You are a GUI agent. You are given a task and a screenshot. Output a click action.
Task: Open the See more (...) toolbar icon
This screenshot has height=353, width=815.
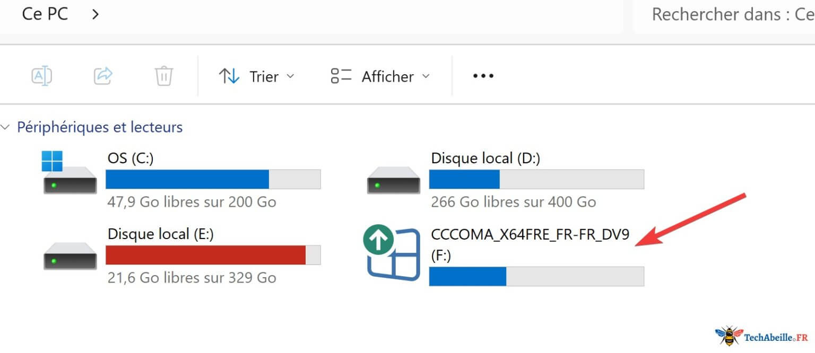tap(482, 76)
